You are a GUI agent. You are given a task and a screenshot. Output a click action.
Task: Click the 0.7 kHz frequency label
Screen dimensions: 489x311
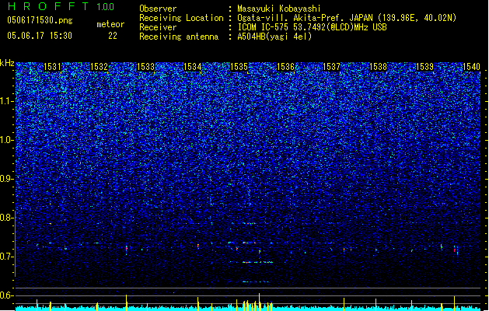click(7, 257)
